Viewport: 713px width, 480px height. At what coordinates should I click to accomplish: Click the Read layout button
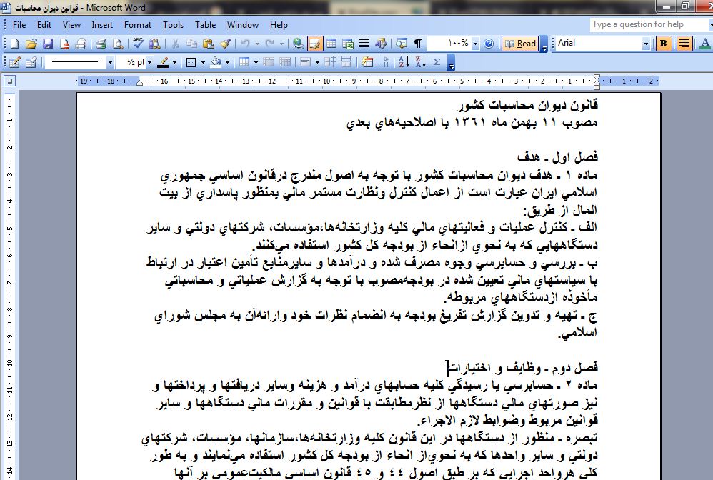click(520, 44)
